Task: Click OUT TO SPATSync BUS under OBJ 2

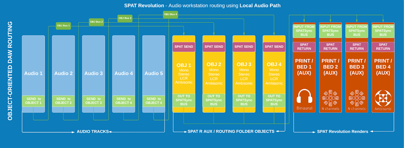Action: click(x=214, y=100)
